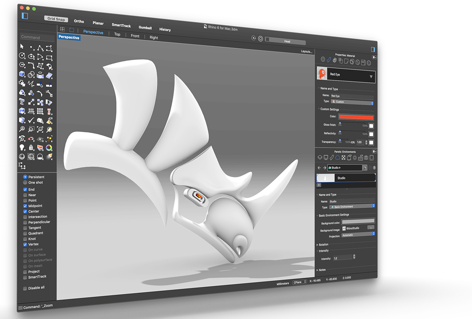Switch to the Top viewport tab

pyautogui.click(x=117, y=34)
